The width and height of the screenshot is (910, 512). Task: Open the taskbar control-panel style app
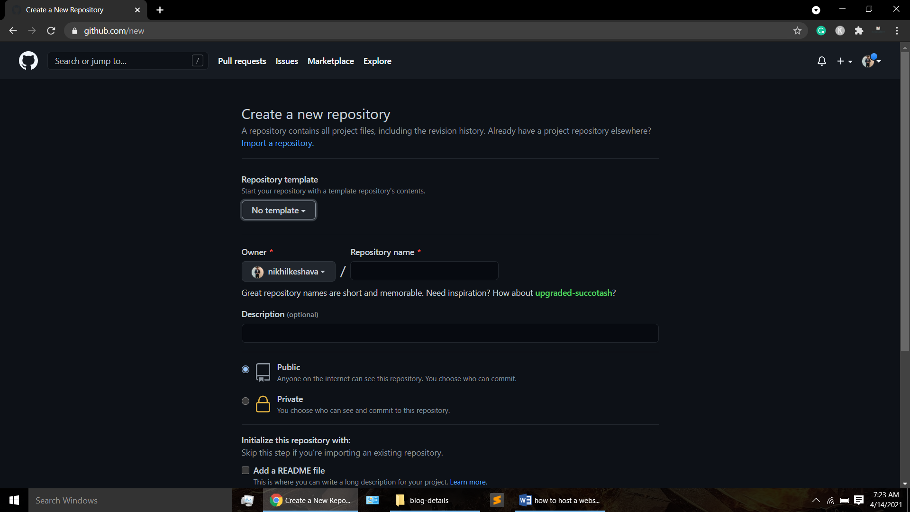click(x=373, y=500)
